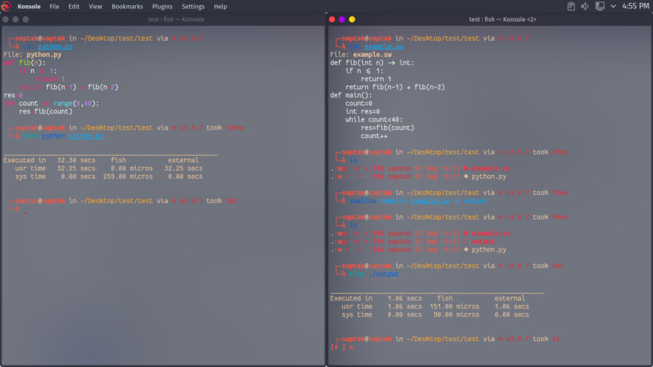Open the Plugins menu
Screen dimensions: 653x367
(x=162, y=7)
